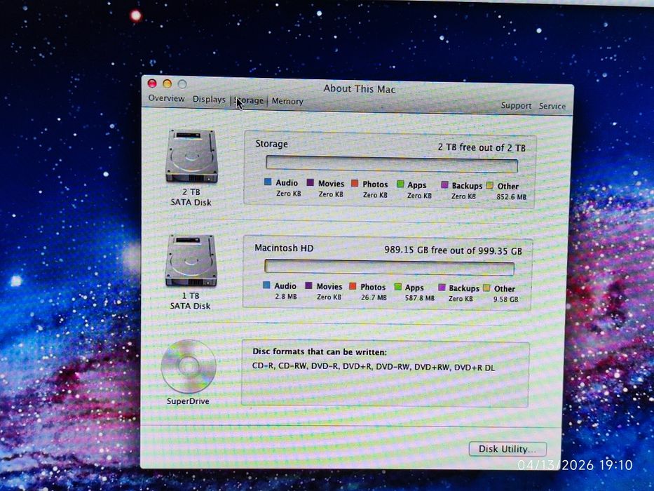Screen dimensions: 654x491
Task: Click yellow Other swatch in Macintosh HD
Action: click(486, 288)
